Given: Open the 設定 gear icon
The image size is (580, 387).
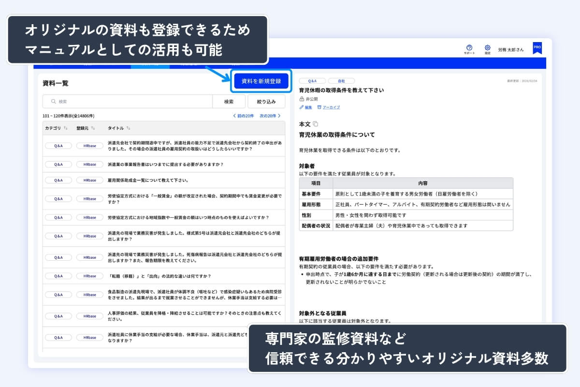Looking at the screenshot, I should 488,47.
